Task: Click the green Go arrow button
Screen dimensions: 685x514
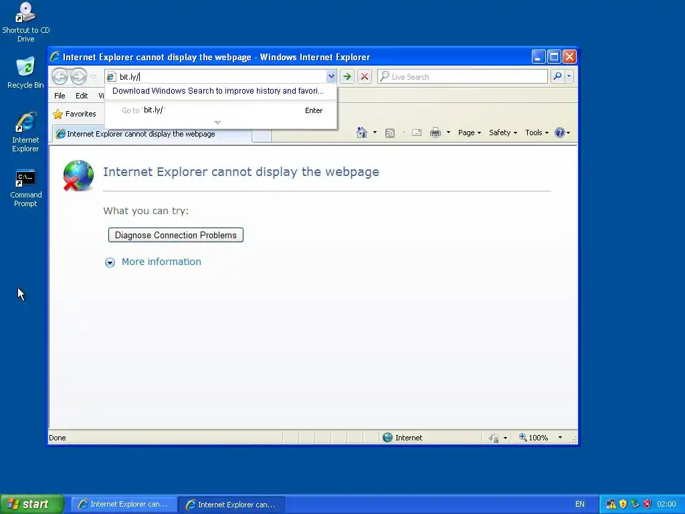Action: coord(347,76)
